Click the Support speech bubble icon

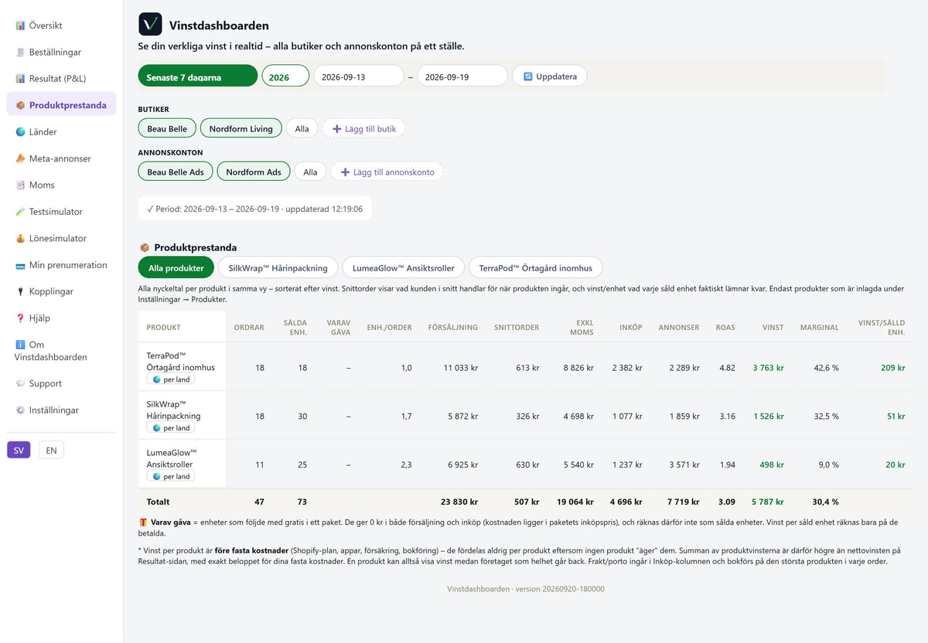pos(20,384)
